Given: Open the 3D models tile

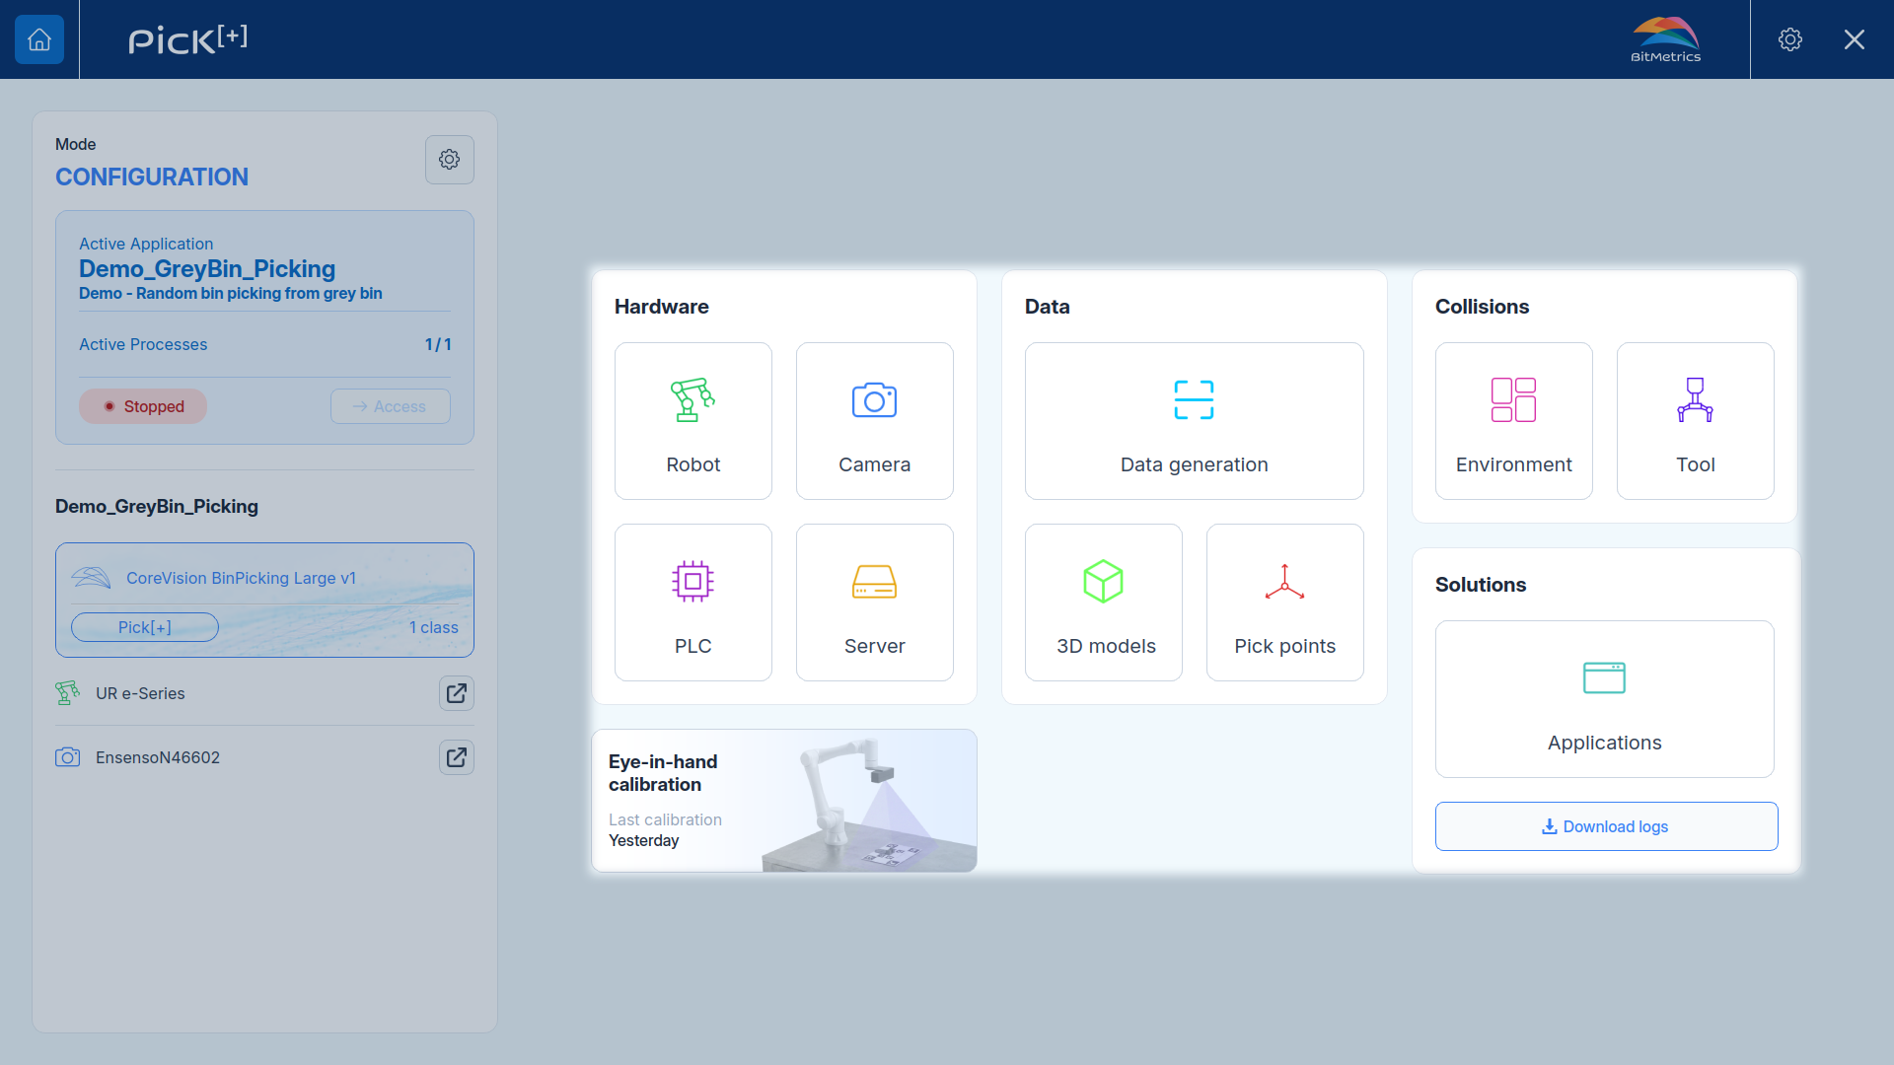Looking at the screenshot, I should [x=1104, y=603].
